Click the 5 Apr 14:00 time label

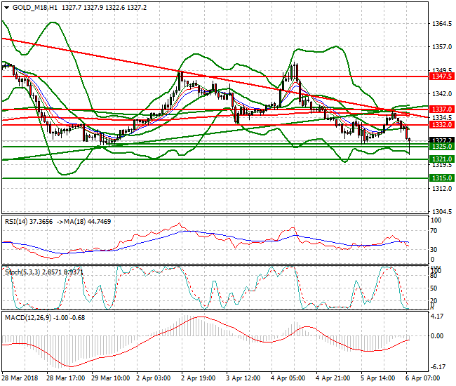pos(380,378)
